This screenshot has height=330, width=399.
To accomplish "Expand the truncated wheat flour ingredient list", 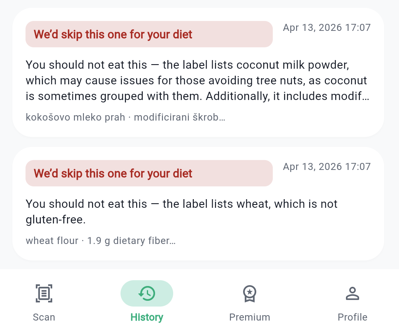I will pyautogui.click(x=100, y=241).
